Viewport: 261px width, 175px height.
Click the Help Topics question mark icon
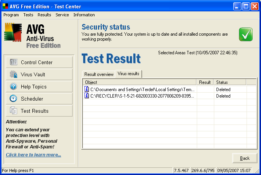[x=13, y=87]
